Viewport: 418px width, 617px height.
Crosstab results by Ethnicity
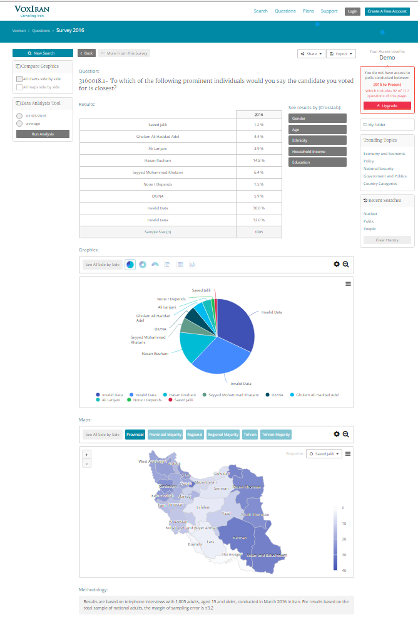coord(317,140)
